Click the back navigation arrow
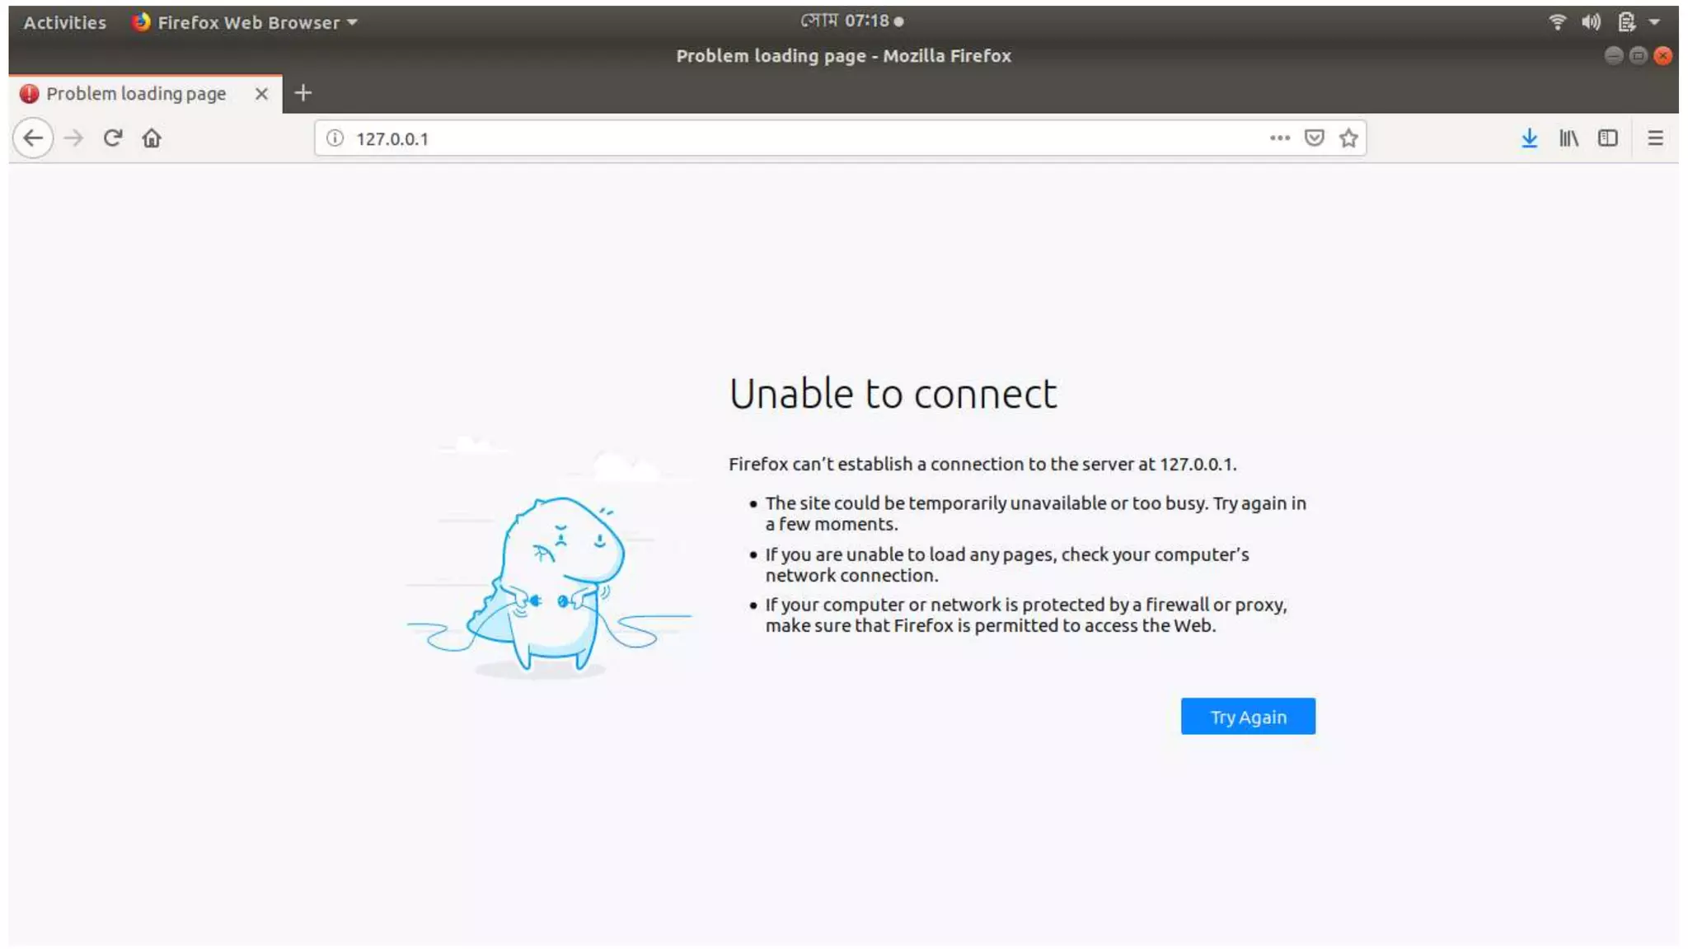 point(33,138)
